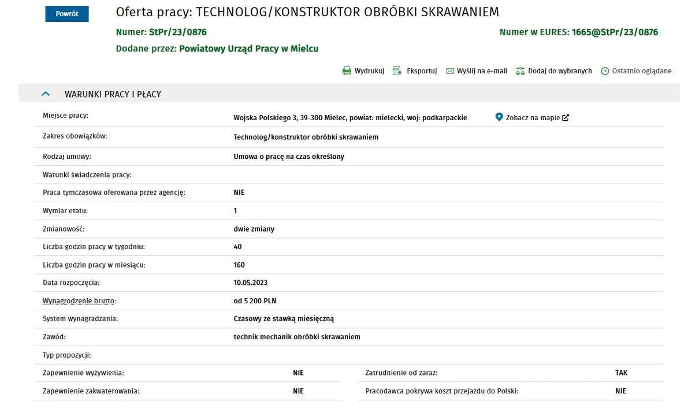The width and height of the screenshot is (699, 416).
Task: Click the offer title heading
Action: coord(307,12)
